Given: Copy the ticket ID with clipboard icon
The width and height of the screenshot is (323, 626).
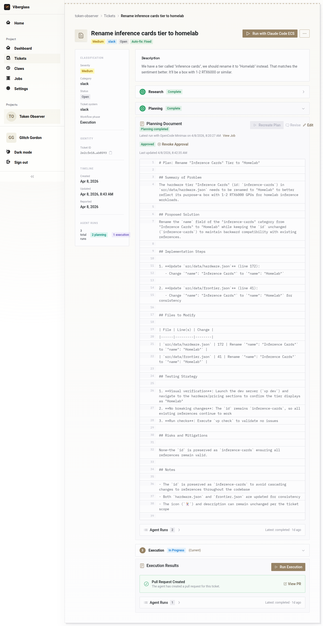Looking at the screenshot, I should [111, 153].
